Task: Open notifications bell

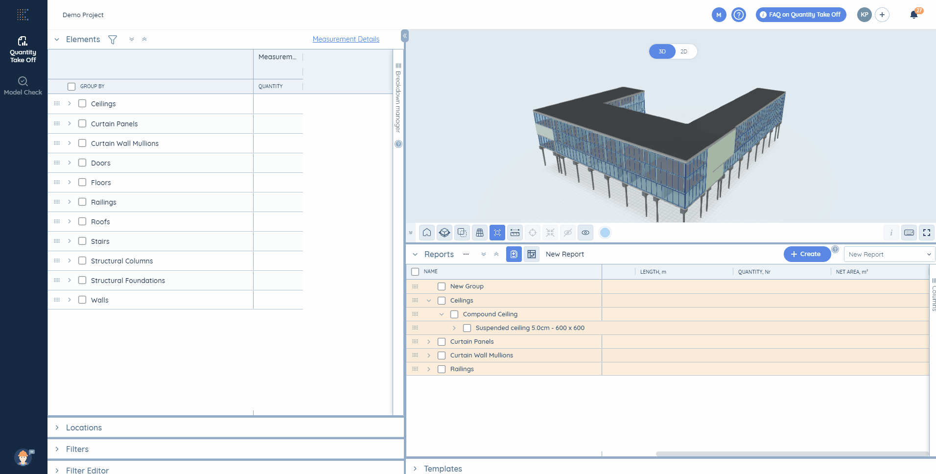Action: [914, 14]
